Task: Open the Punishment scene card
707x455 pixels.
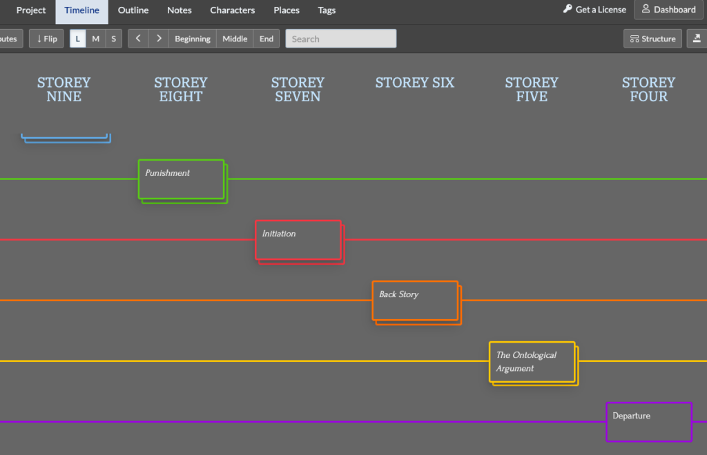Action: tap(182, 179)
